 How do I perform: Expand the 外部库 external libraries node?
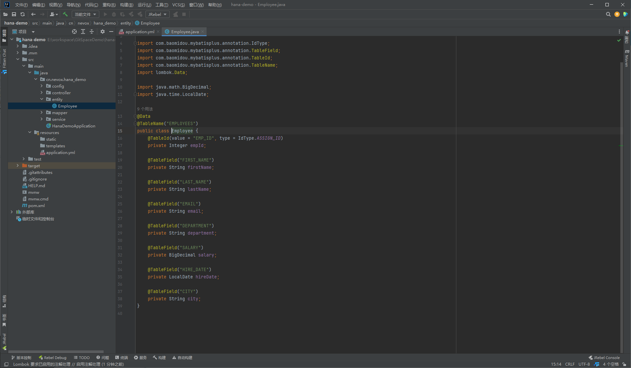pos(12,212)
